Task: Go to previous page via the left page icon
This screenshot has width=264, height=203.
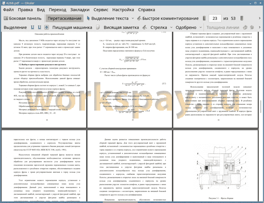Action: click(x=204, y=18)
